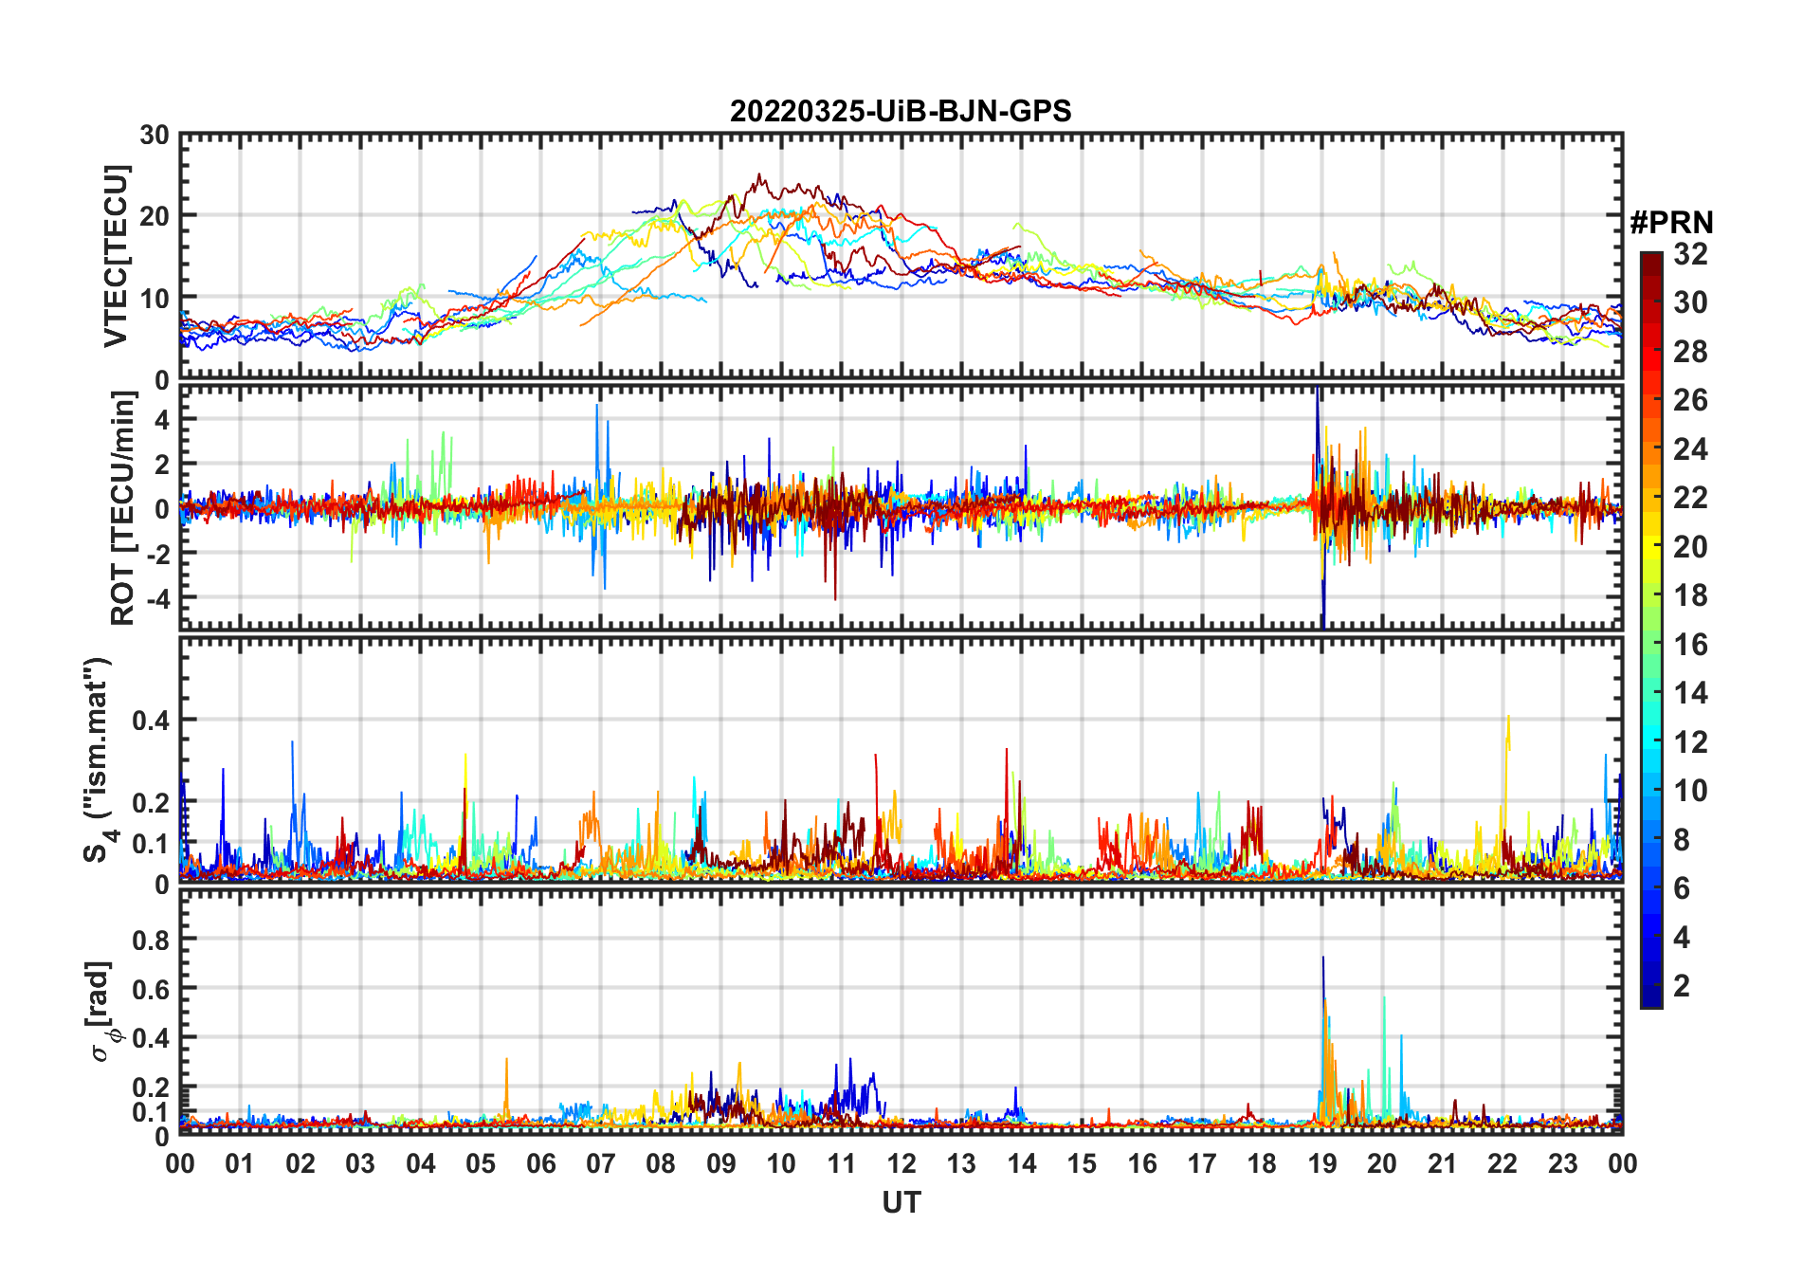Click the σφ axis tick label "0.4"
The width and height of the screenshot is (1803, 1261).
(151, 1037)
